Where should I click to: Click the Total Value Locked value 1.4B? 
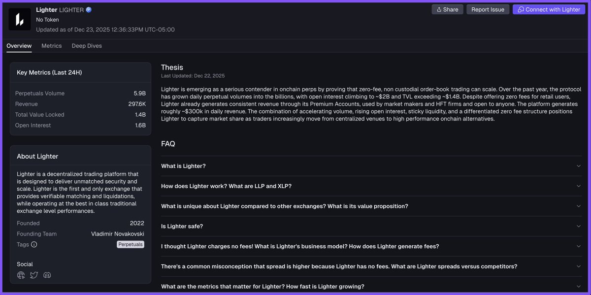coord(140,115)
